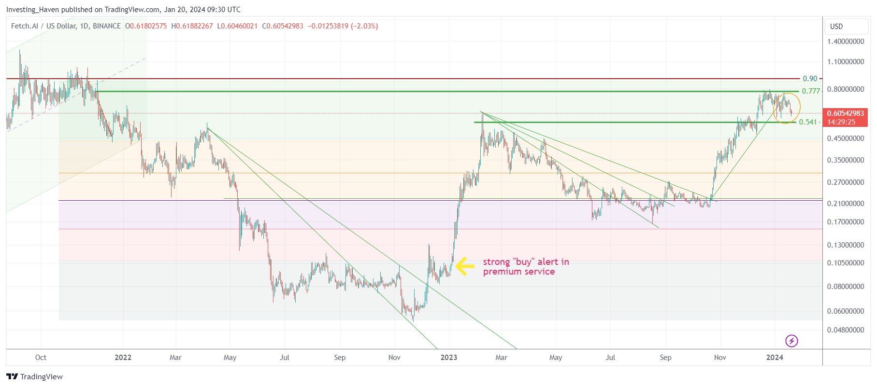Click the low value L0.60460021

[237, 26]
